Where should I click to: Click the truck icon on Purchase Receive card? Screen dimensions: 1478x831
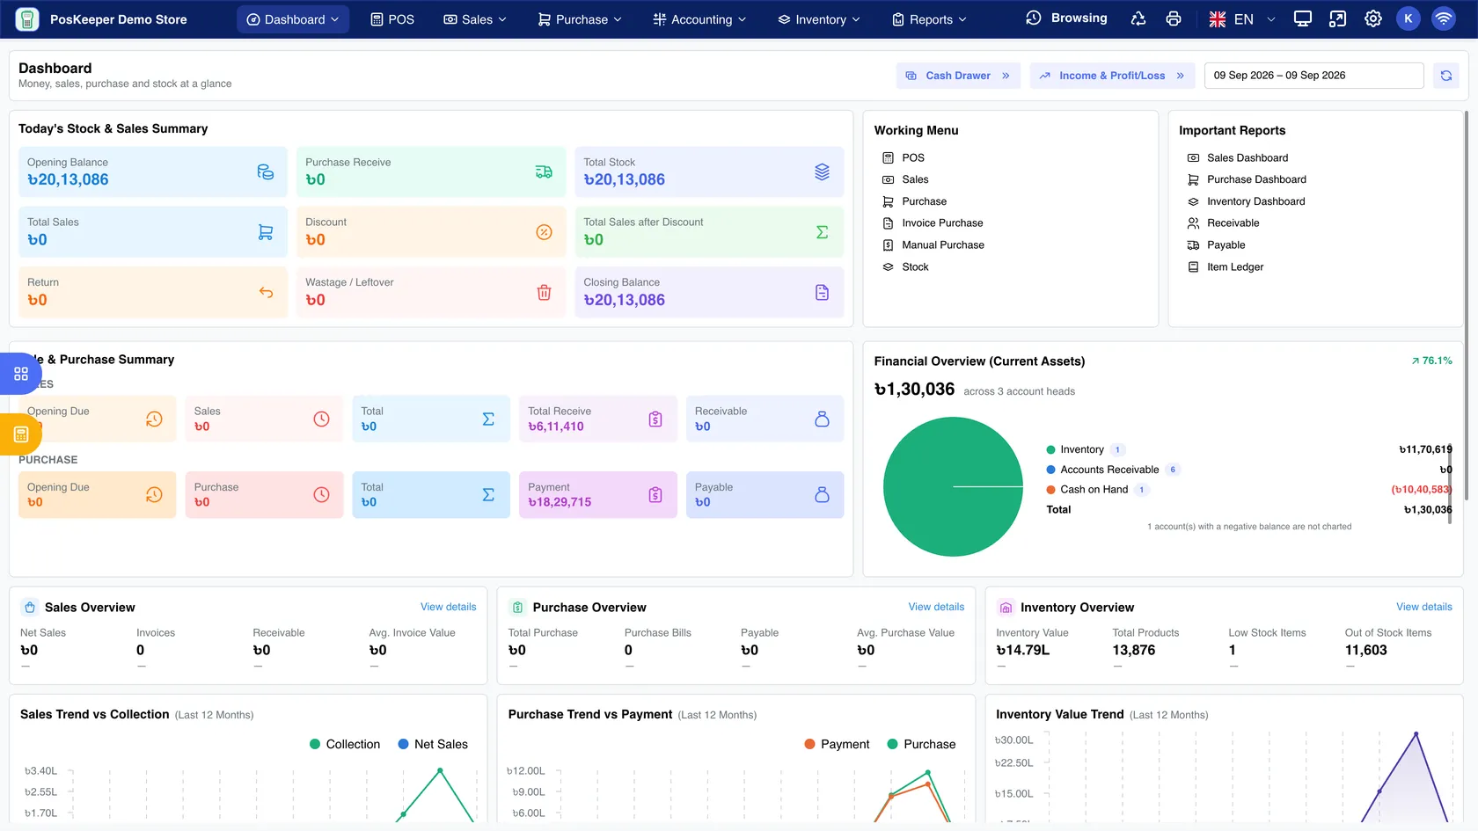point(544,172)
